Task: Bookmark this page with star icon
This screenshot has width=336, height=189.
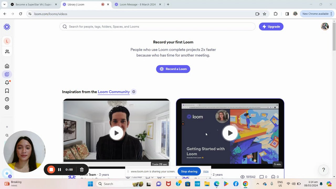Action: (x=264, y=14)
